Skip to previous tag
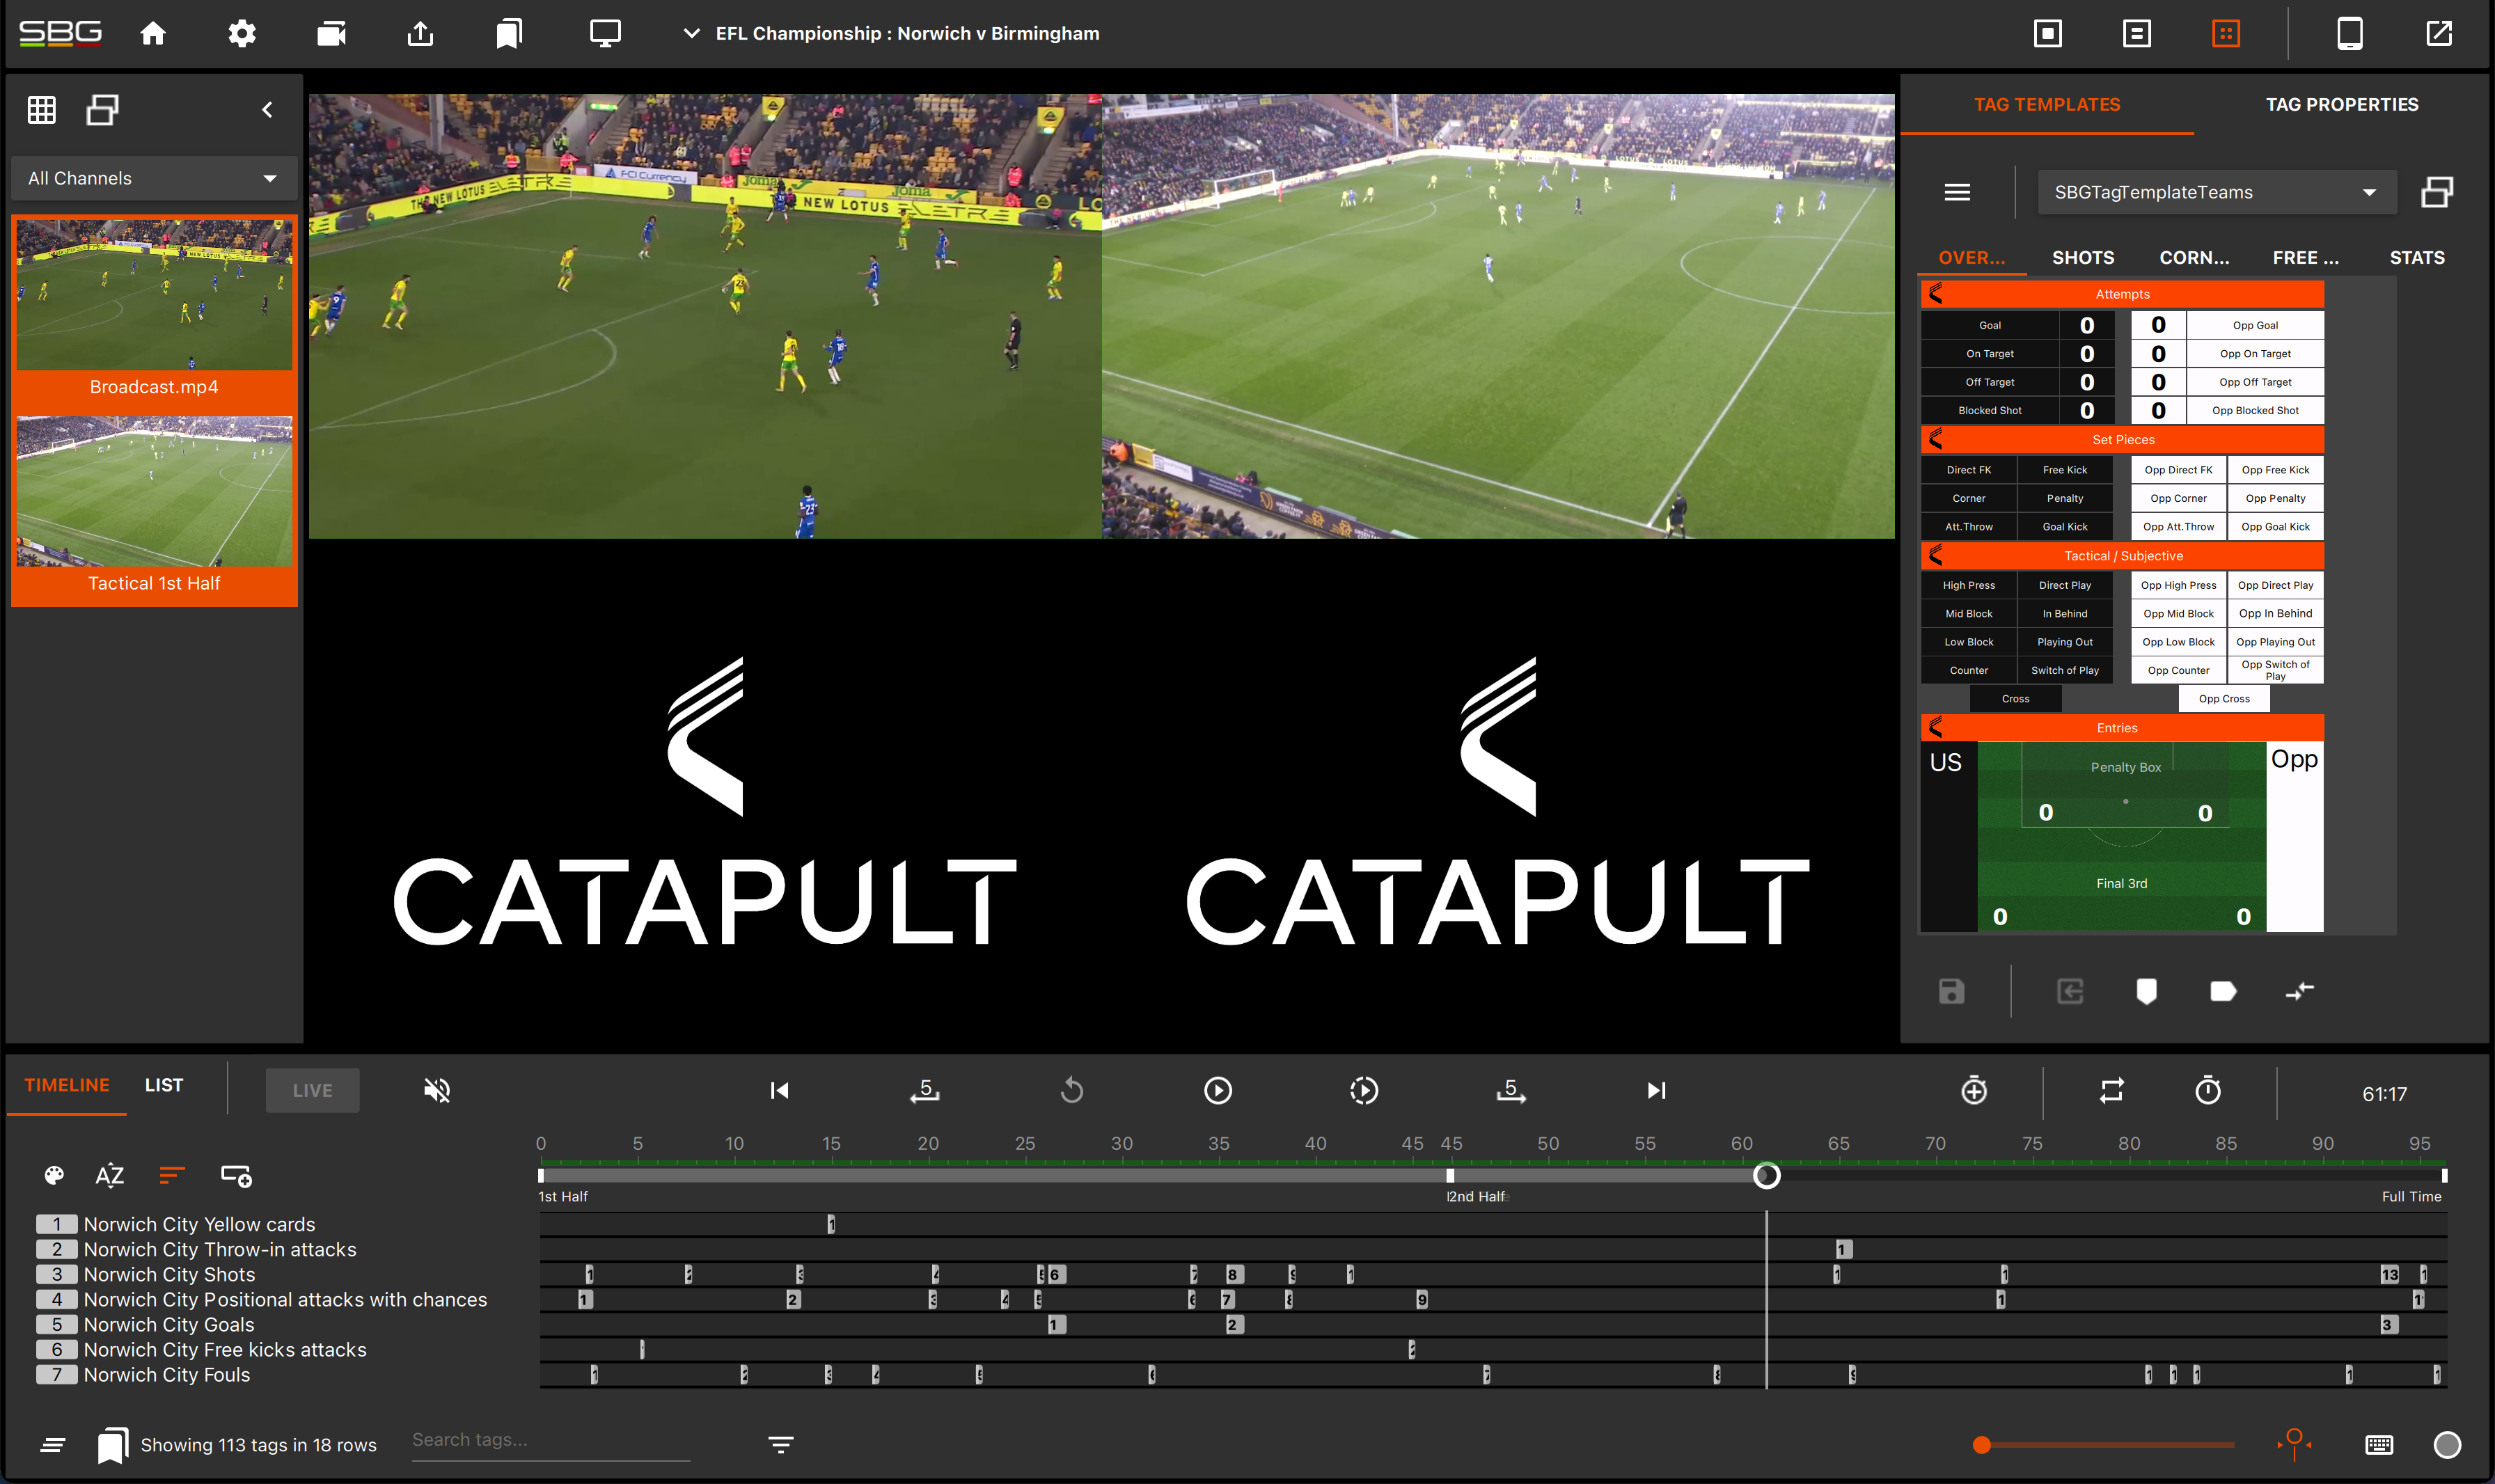The image size is (2495, 1484). [779, 1090]
